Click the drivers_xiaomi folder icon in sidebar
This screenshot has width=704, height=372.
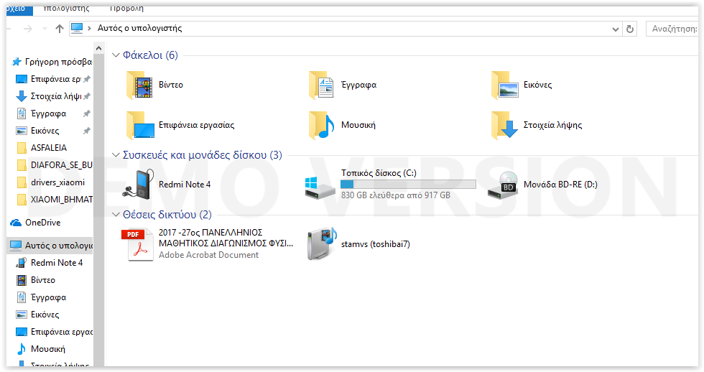[21, 182]
